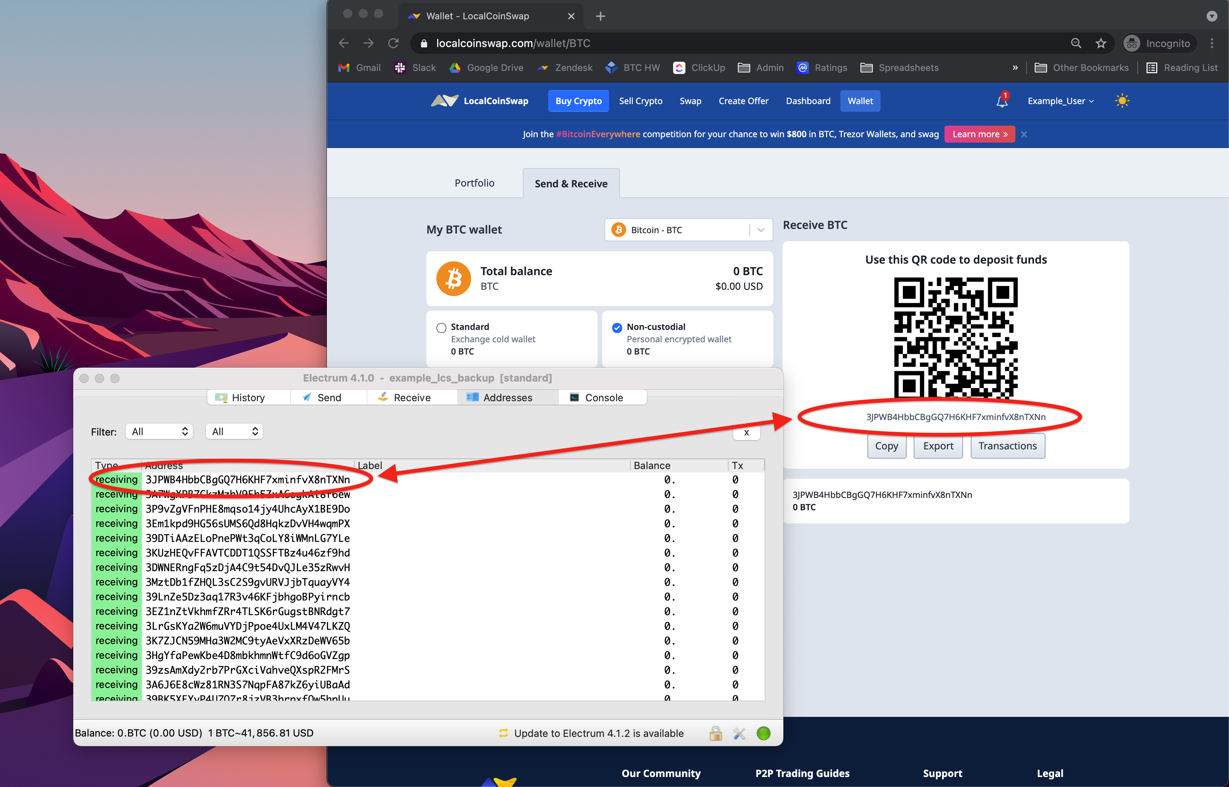1229x787 pixels.
Task: Open the Transactions button
Action: (x=1007, y=446)
